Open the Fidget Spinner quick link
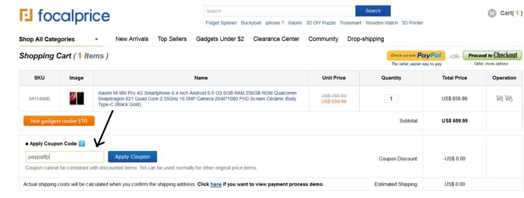This screenshot has height=198, width=524. tap(221, 23)
